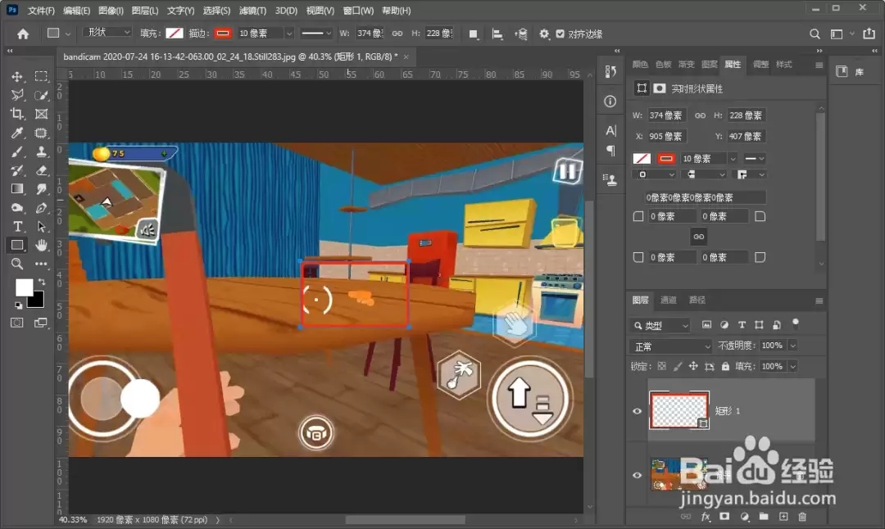The image size is (885, 529).
Task: Select the Frame tool
Action: (x=41, y=114)
